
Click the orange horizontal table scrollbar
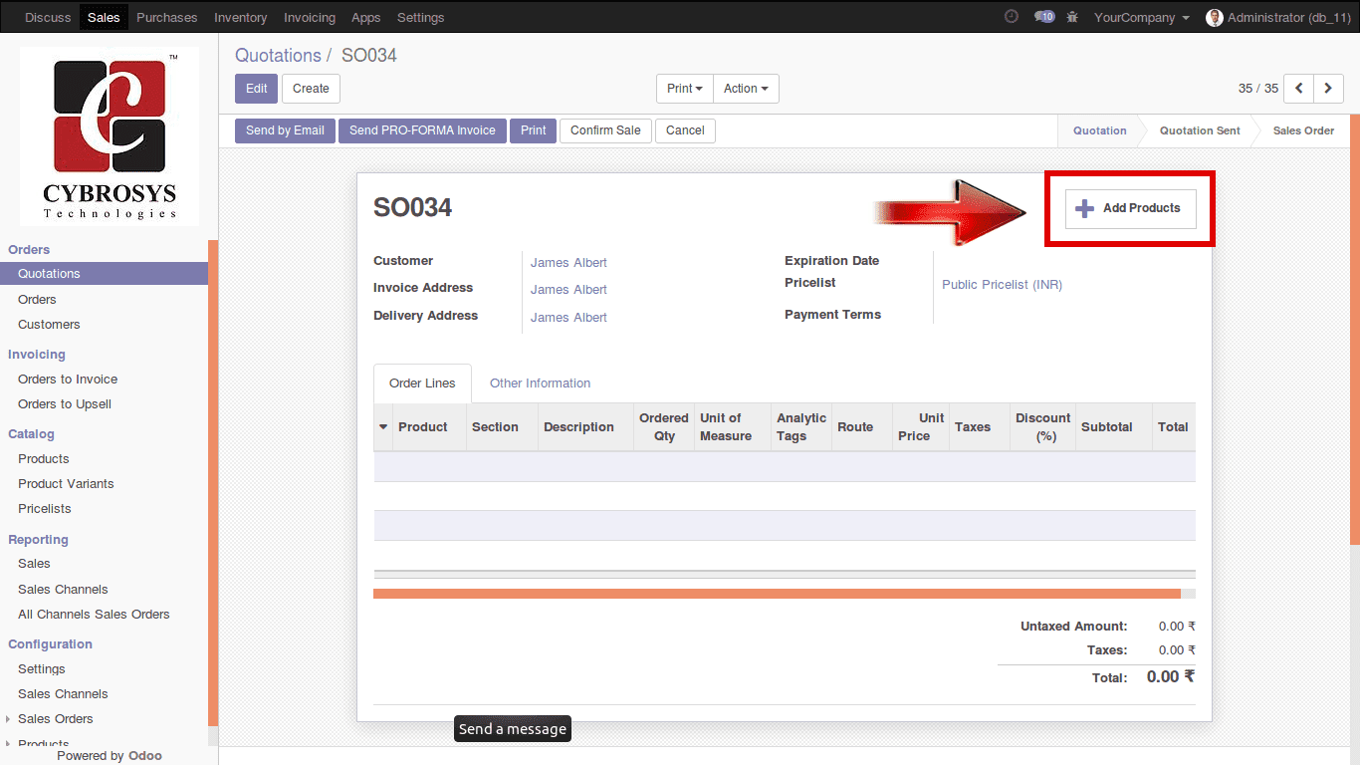click(777, 594)
